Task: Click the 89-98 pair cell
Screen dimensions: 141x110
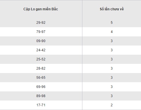Action: point(41,96)
